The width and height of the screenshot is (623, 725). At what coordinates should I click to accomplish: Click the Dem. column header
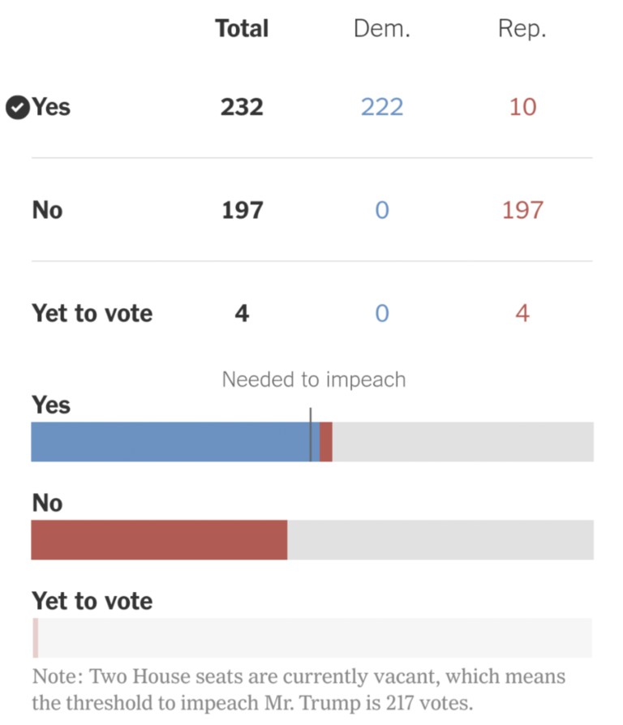pos(382,29)
